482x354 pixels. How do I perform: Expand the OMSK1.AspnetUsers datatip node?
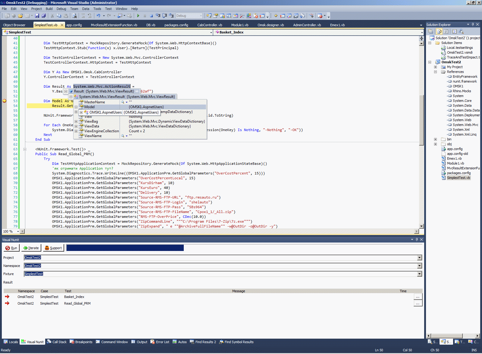(81, 112)
